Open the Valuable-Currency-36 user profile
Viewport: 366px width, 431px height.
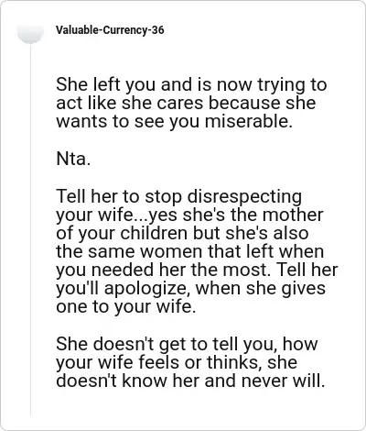click(110, 30)
